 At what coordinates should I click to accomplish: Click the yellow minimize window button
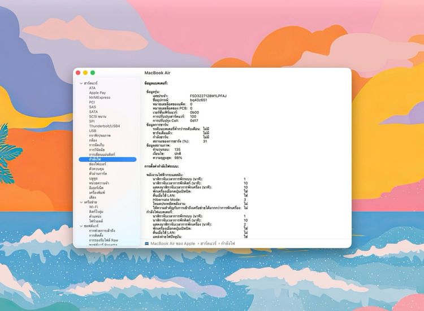pos(85,73)
